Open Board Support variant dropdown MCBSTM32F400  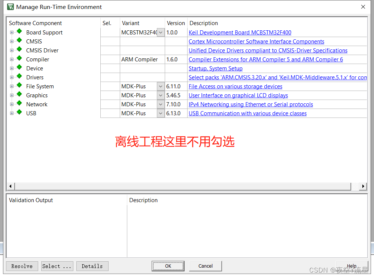point(161,33)
